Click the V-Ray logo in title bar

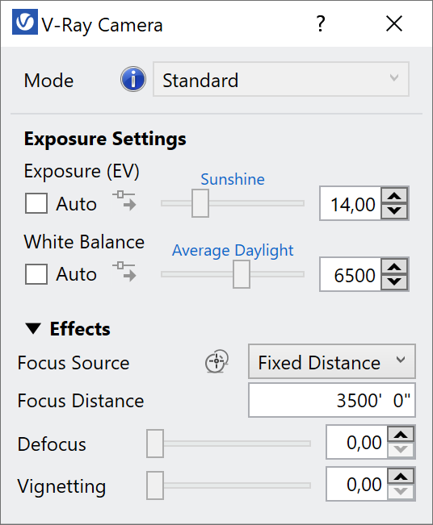[25, 22]
